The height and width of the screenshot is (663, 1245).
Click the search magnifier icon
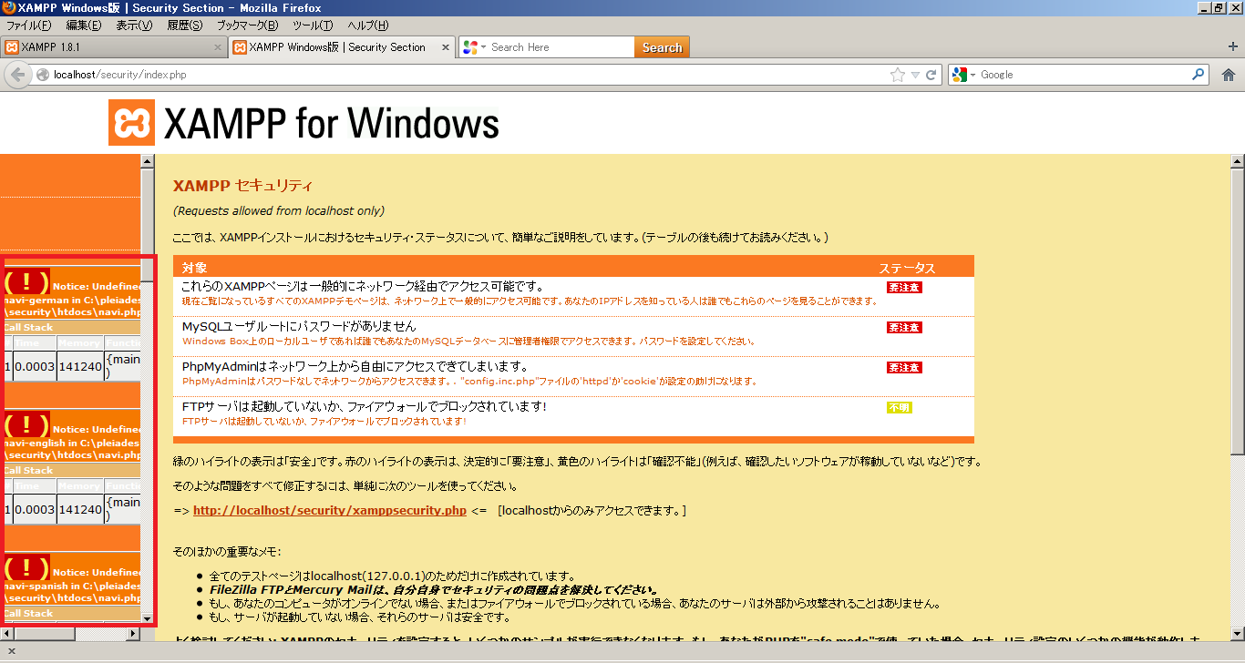(x=1199, y=75)
